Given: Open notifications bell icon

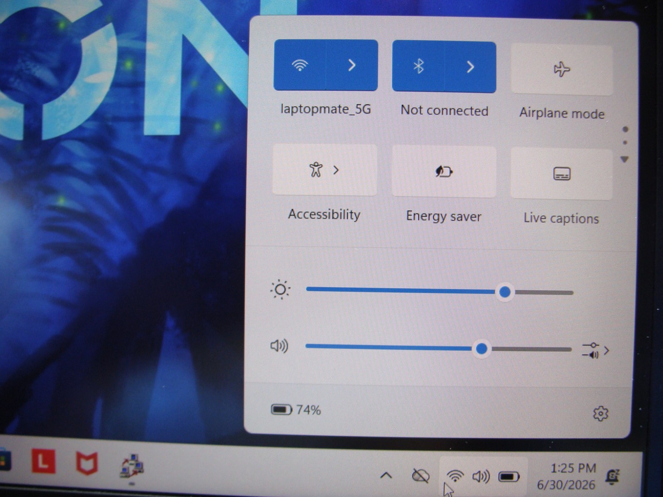Looking at the screenshot, I should [x=612, y=477].
